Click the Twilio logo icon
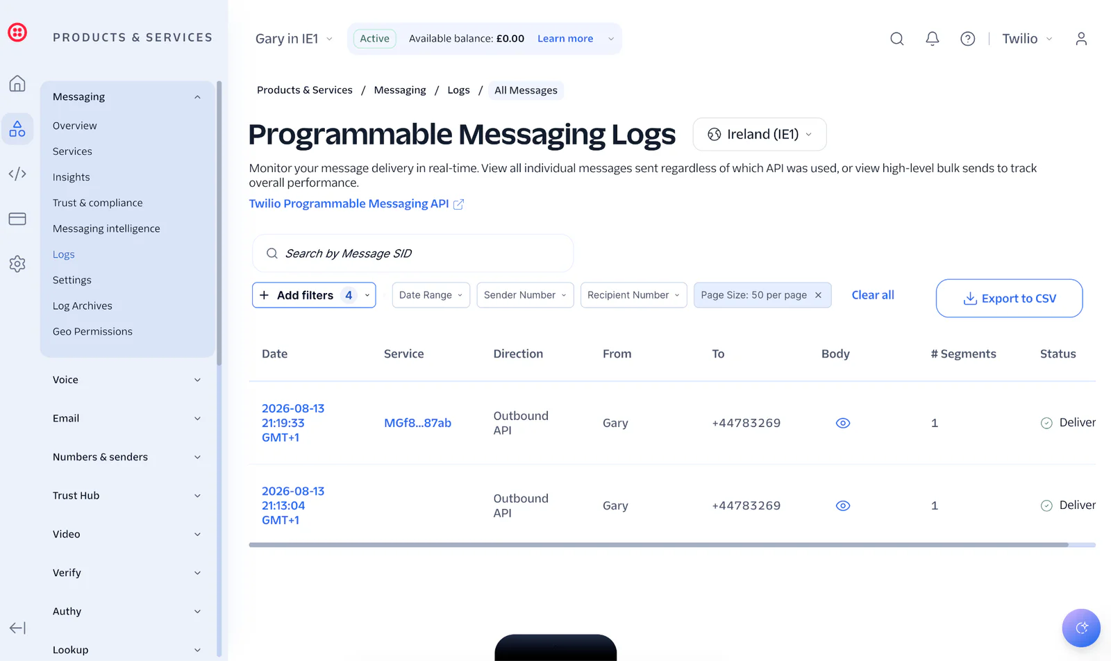Screen dimensions: 1111x661 pyautogui.click(x=17, y=33)
